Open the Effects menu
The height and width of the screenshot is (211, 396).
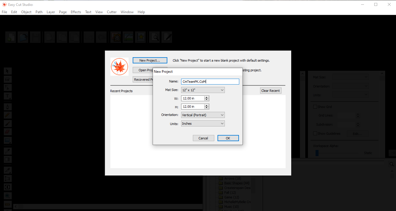[76, 12]
